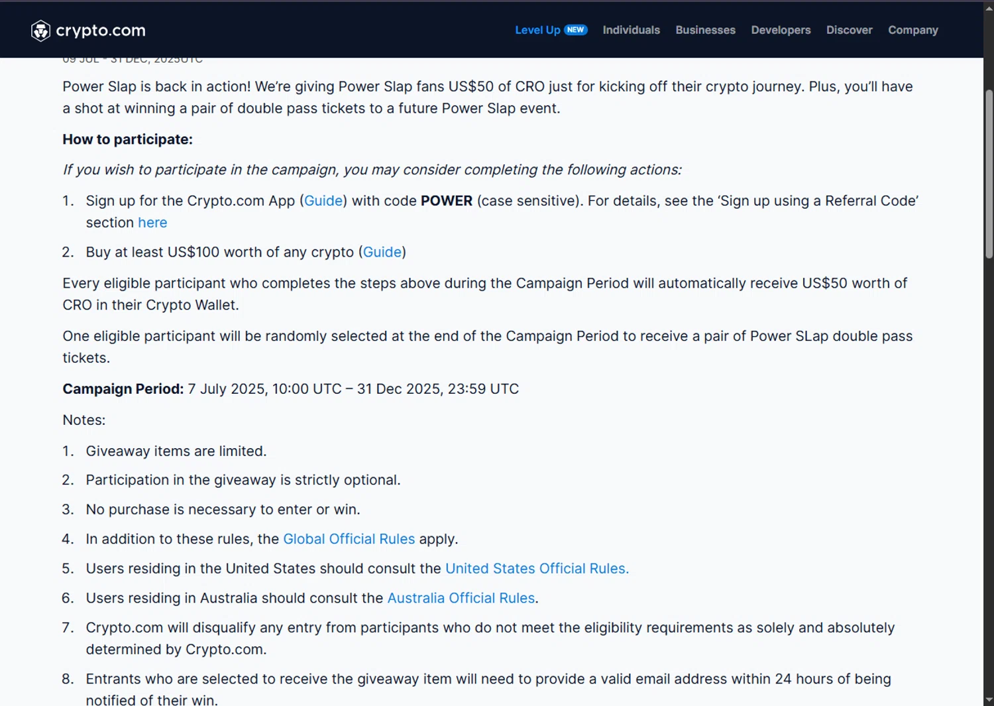Viewport: 994px width, 706px height.
Task: Click 'No purchase is necessary to enter or win.'
Action: pos(223,510)
